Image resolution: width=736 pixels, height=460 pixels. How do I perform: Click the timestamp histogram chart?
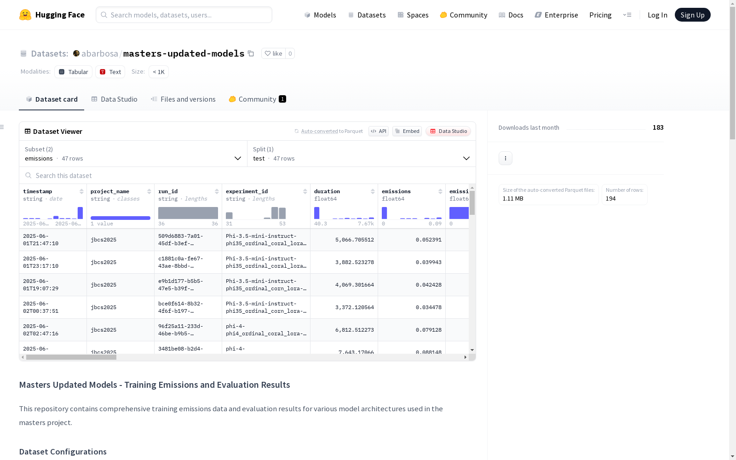click(53, 213)
